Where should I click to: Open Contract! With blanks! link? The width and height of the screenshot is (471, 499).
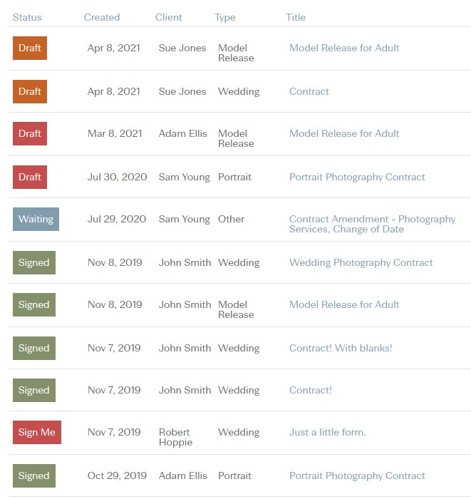[x=341, y=348]
